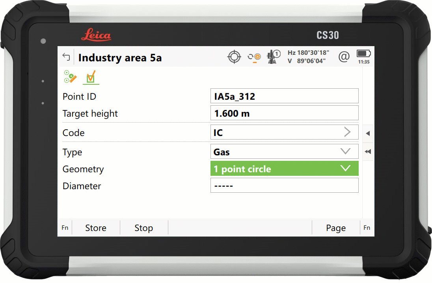Screen dimensions: 432x283
Task: Open the prism search status icon
Action: (255, 57)
